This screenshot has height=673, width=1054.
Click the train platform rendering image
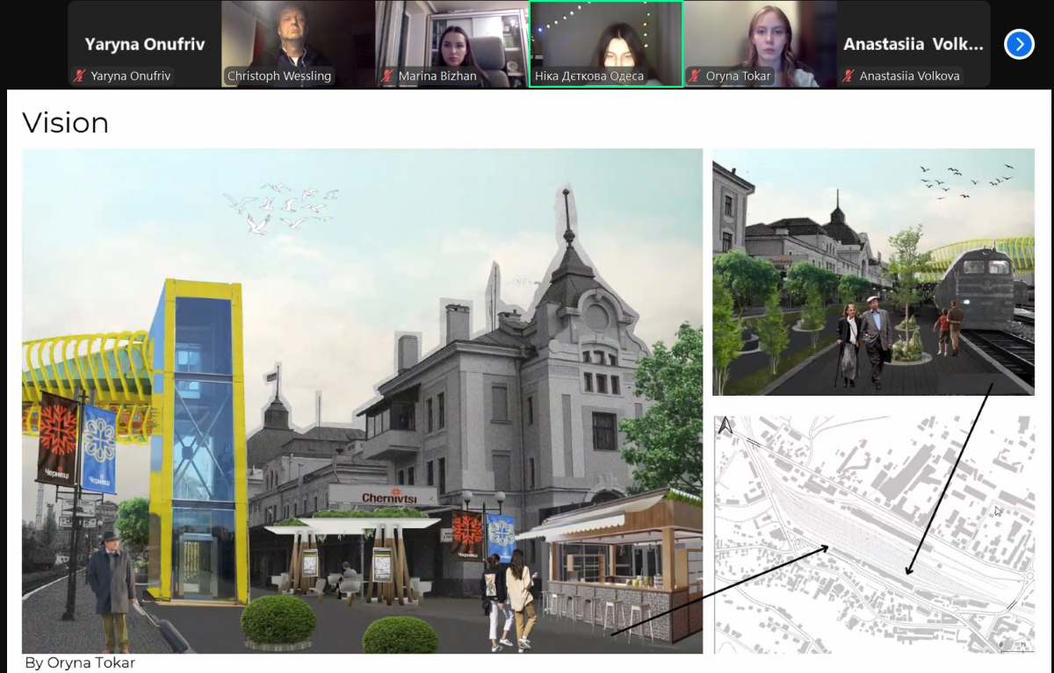click(873, 272)
